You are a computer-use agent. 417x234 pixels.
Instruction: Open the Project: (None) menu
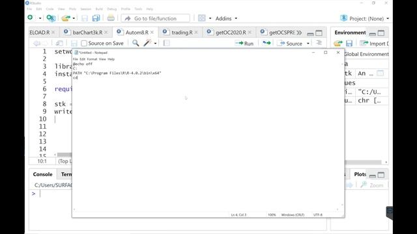[365, 18]
